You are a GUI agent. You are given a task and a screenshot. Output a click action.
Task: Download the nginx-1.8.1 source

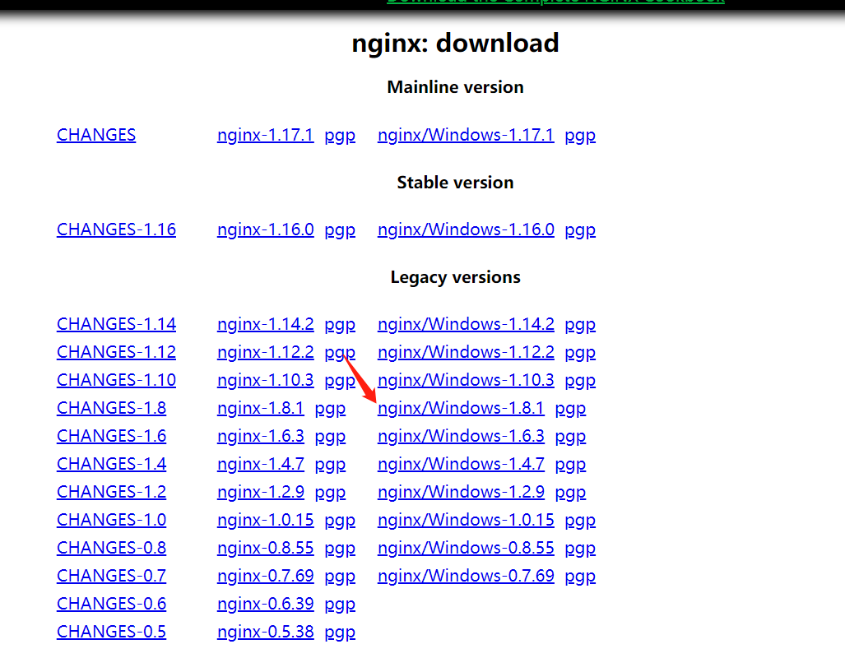pyautogui.click(x=260, y=409)
